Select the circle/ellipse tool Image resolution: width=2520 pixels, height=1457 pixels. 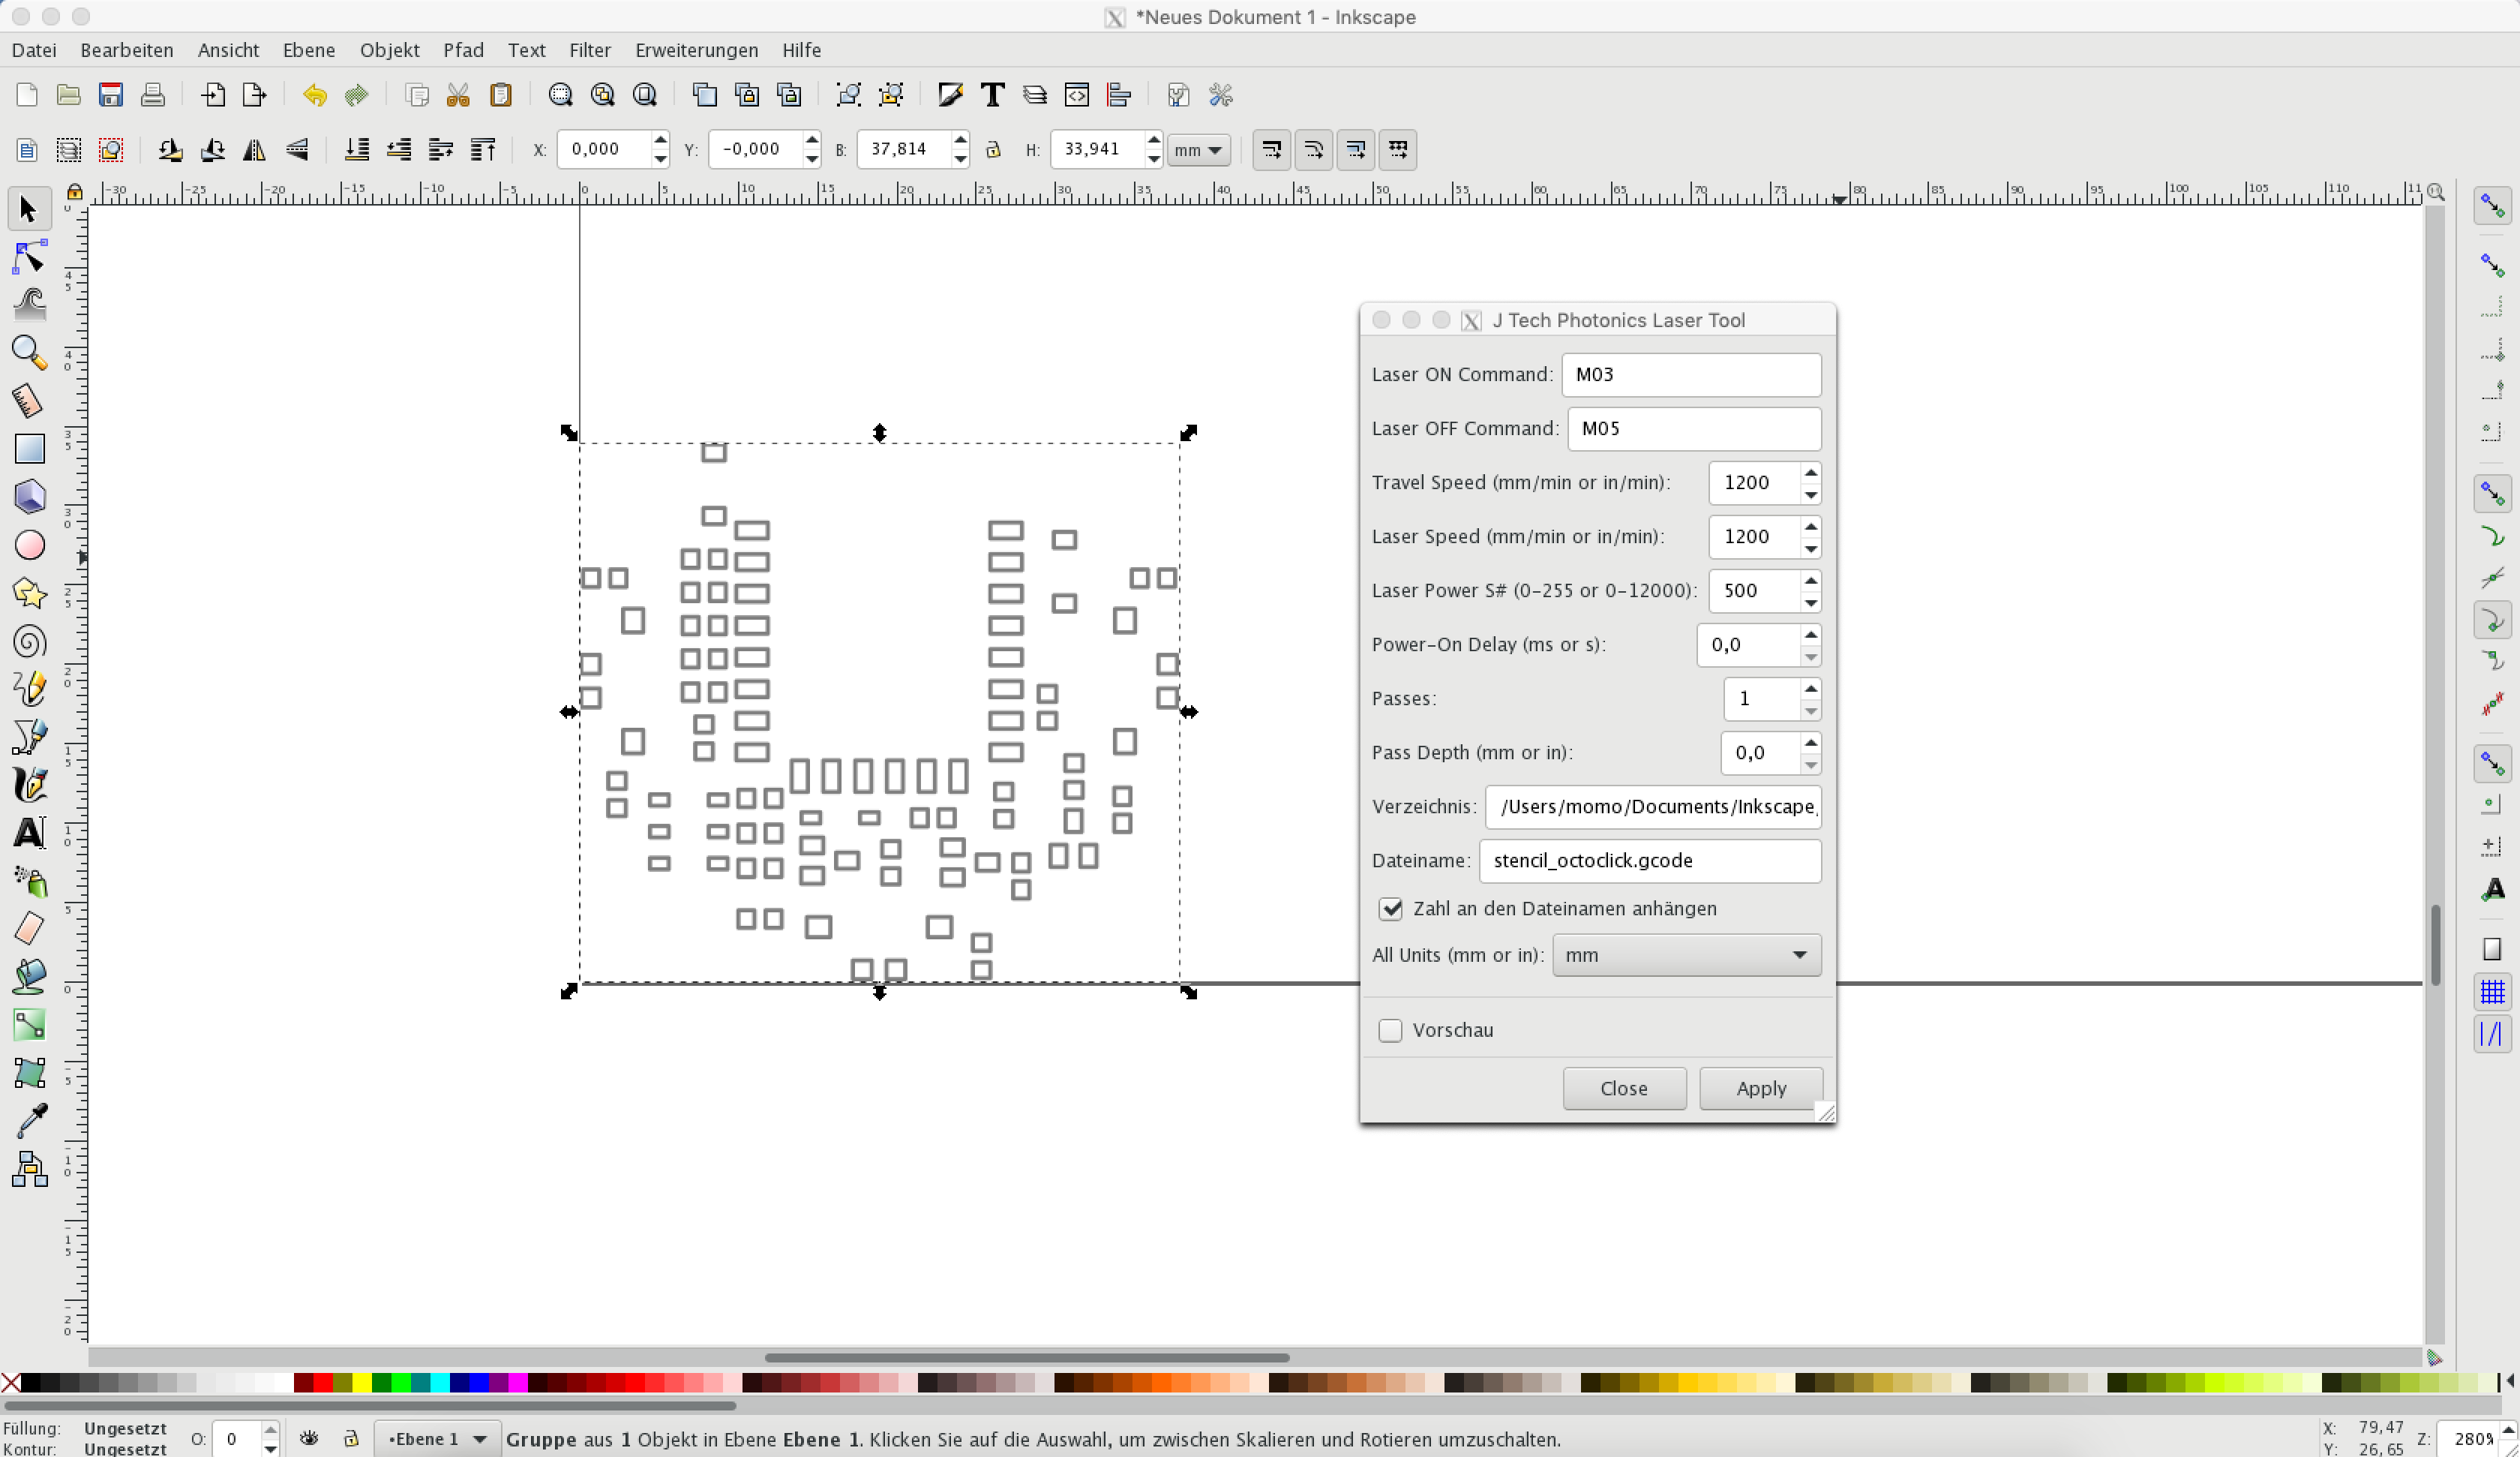click(29, 545)
